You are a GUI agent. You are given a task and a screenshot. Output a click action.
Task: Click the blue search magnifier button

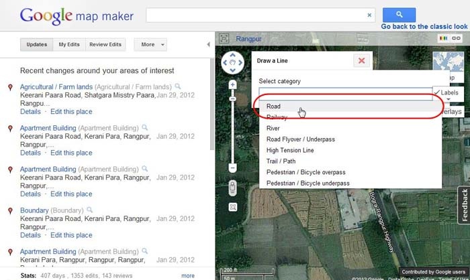pyautogui.click(x=399, y=15)
